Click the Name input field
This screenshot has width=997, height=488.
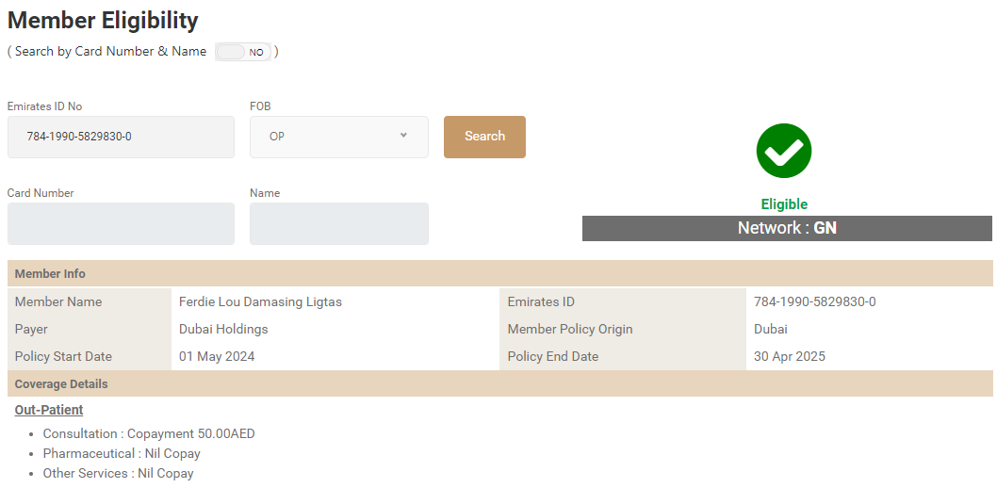[338, 223]
